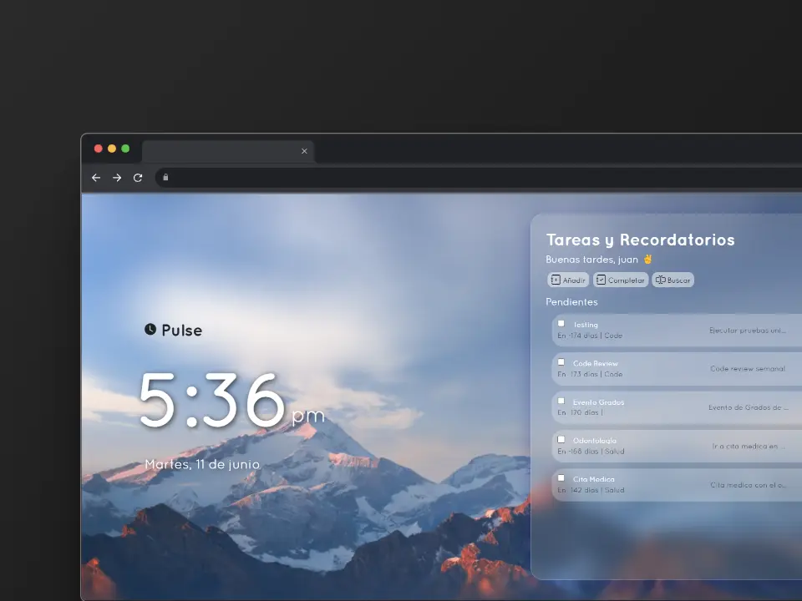Click the browser back arrow

[x=96, y=178]
